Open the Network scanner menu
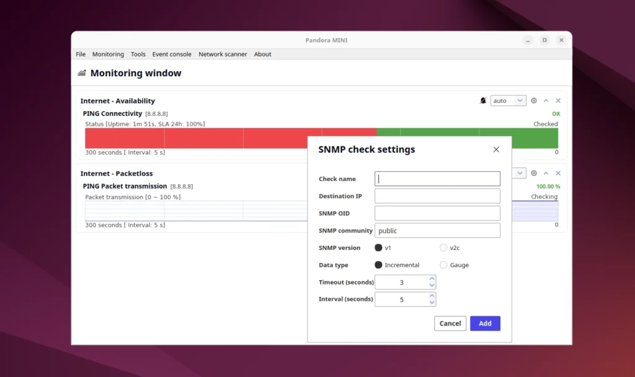Screen dimensions: 635x377 click(223, 54)
